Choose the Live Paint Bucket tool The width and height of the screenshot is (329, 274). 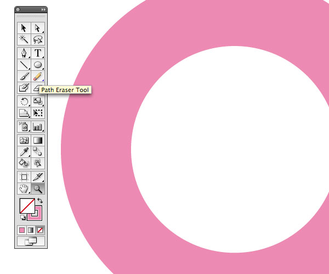[x=24, y=163]
